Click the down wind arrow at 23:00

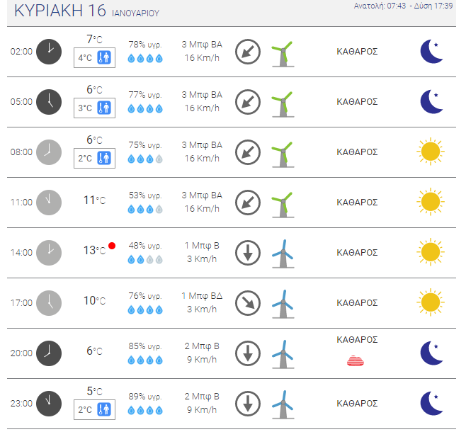[248, 404]
